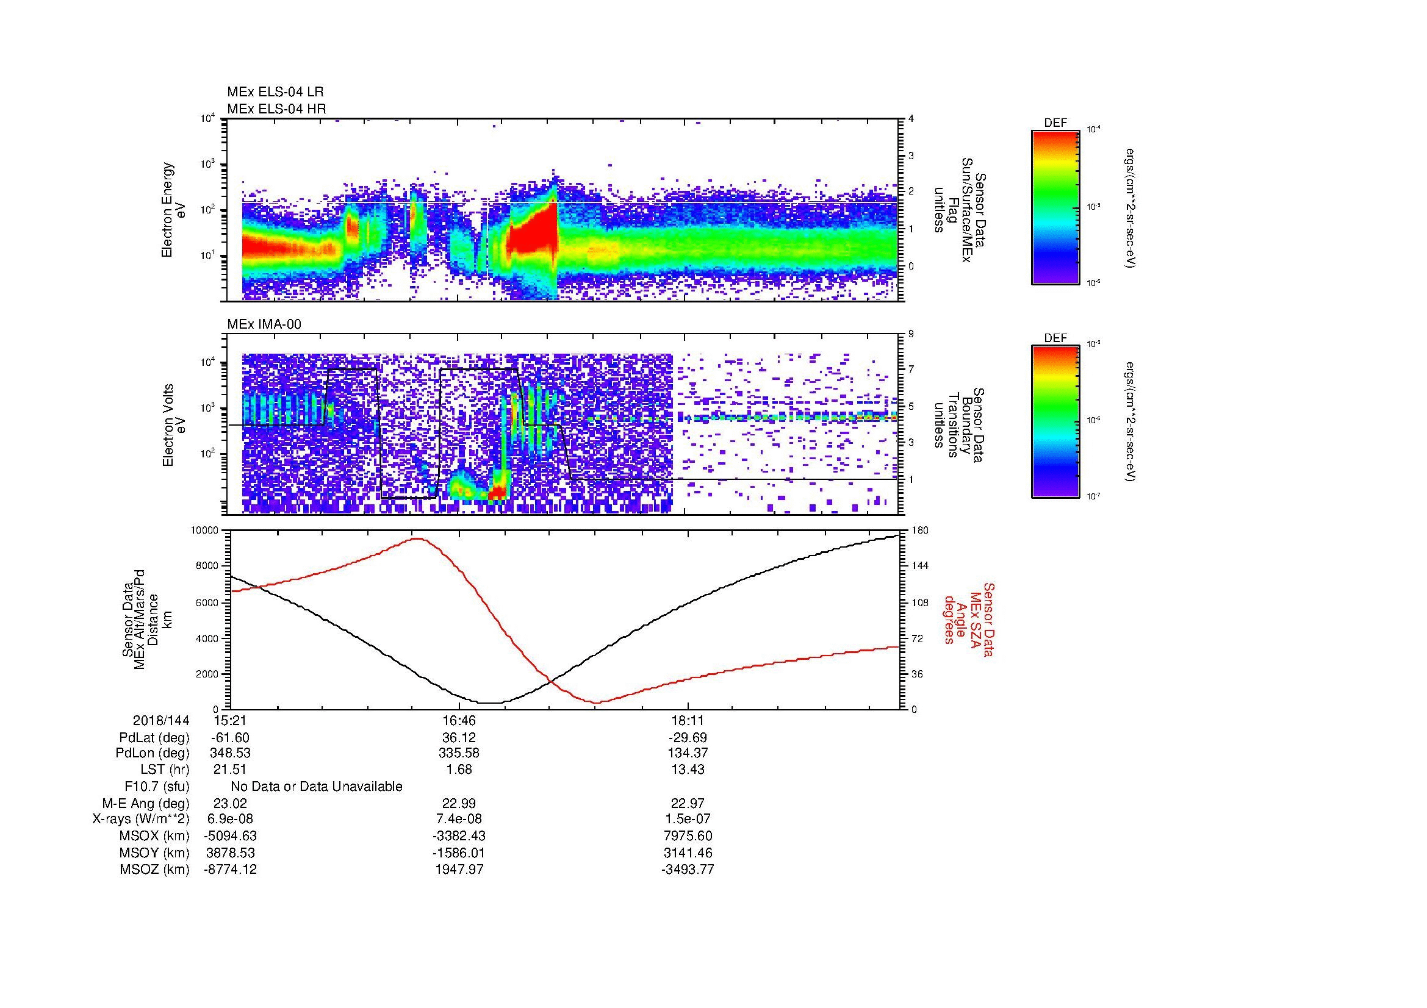Click the MSOY value '-1586.01'
The image size is (1427, 1008).
459,853
